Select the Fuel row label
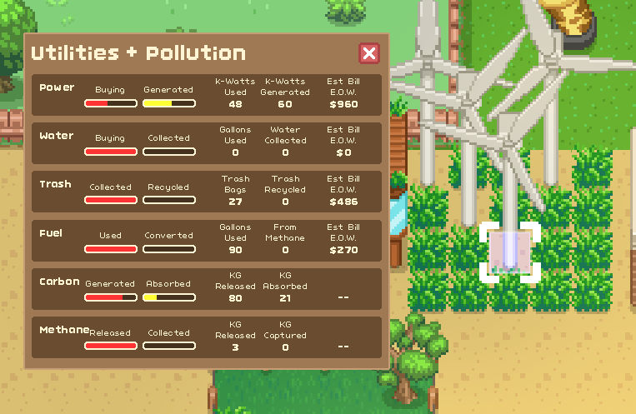 point(51,233)
